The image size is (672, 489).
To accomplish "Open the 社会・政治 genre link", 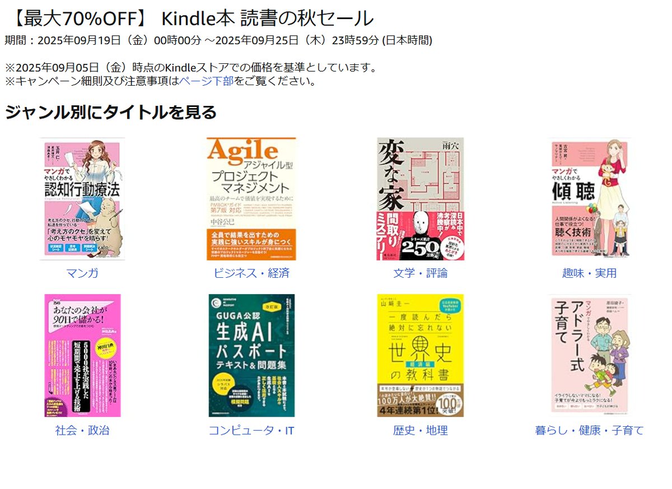I will point(82,430).
